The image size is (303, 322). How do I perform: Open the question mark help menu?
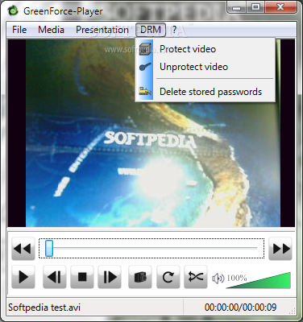coord(174,30)
